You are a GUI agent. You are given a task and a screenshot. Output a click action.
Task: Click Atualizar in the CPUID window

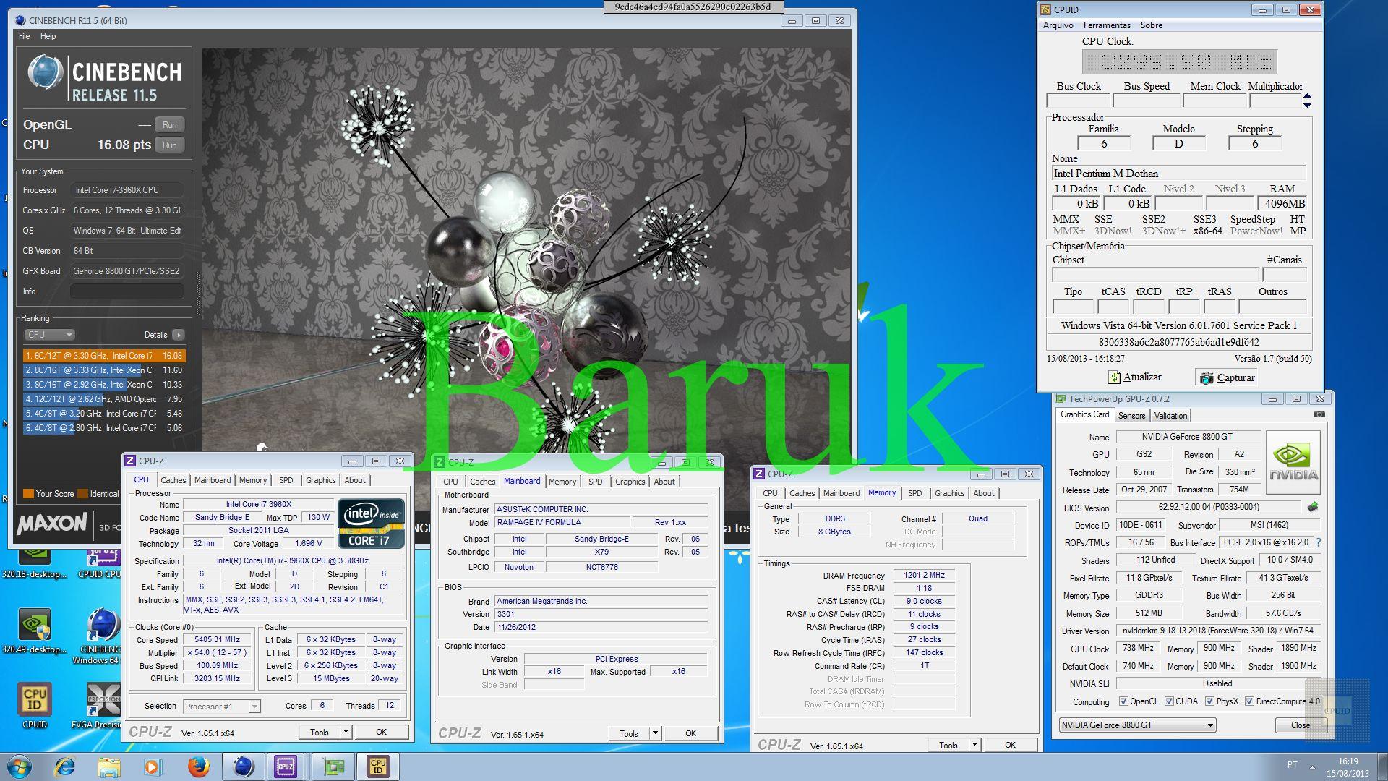(1136, 377)
